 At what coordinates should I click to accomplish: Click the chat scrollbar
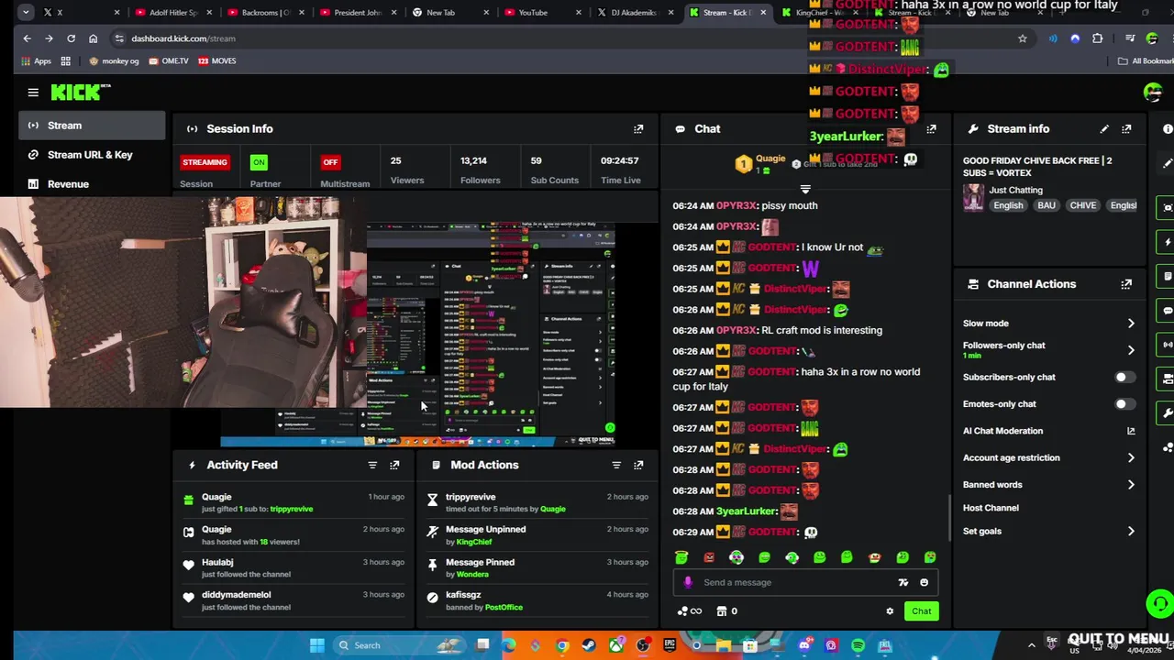pos(949,518)
